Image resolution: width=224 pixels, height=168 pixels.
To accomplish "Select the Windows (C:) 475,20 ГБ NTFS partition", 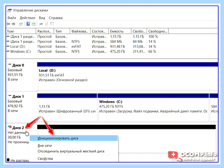I will (x=153, y=107).
